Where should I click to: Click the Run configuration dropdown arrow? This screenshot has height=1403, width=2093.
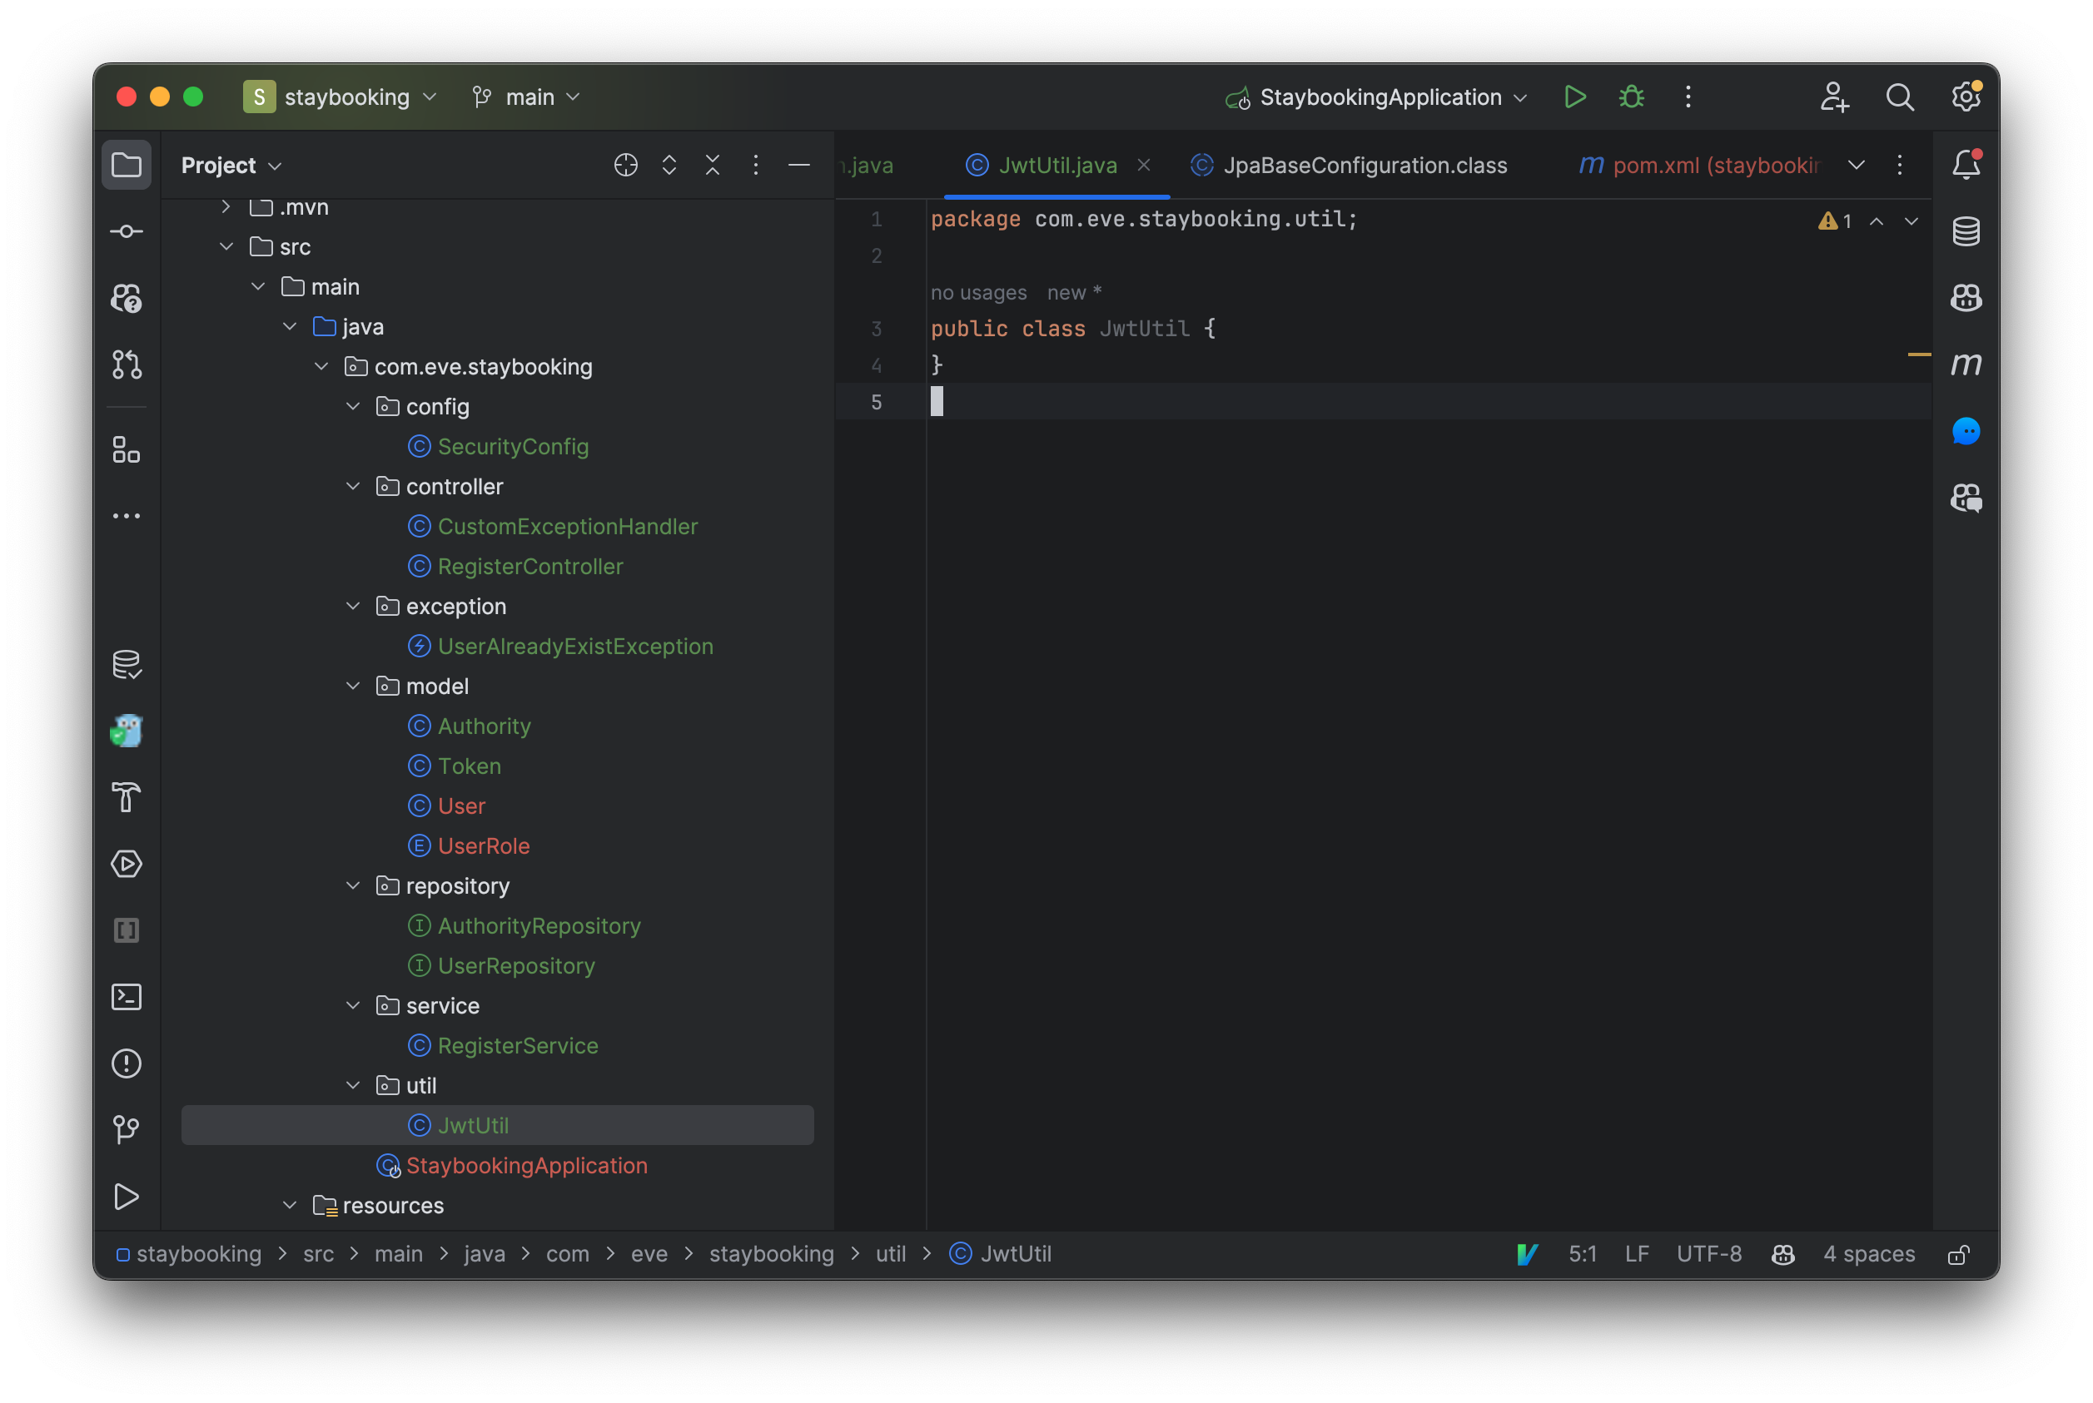click(x=1523, y=97)
